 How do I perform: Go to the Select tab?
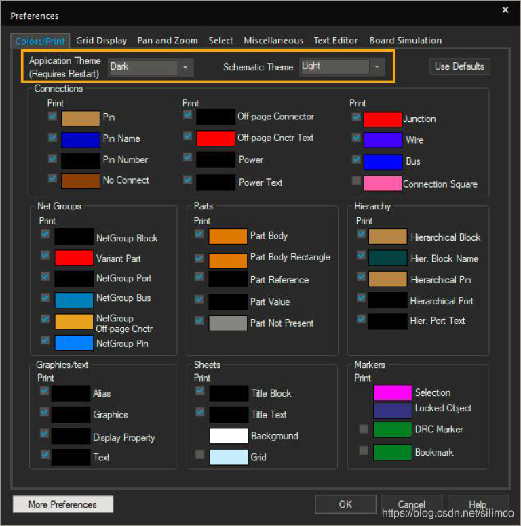220,41
